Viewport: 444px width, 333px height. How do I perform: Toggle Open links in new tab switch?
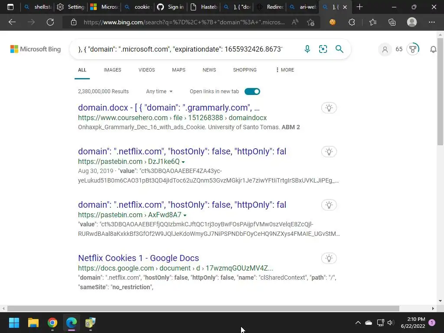pyautogui.click(x=252, y=91)
